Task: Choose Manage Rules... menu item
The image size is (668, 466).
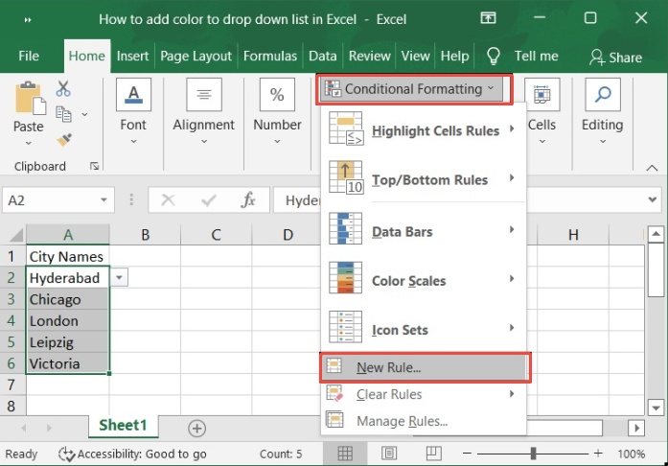Action: (424, 421)
